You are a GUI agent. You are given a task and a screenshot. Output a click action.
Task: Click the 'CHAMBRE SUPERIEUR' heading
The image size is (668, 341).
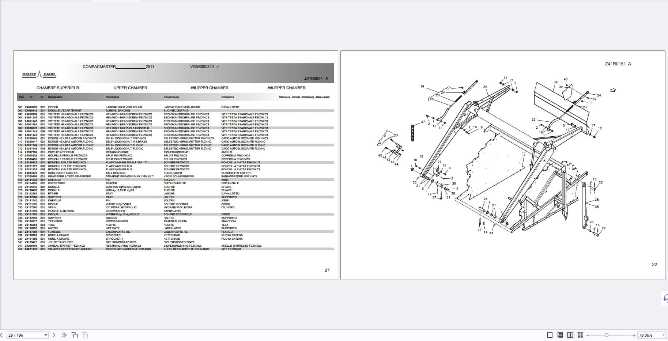click(x=58, y=88)
